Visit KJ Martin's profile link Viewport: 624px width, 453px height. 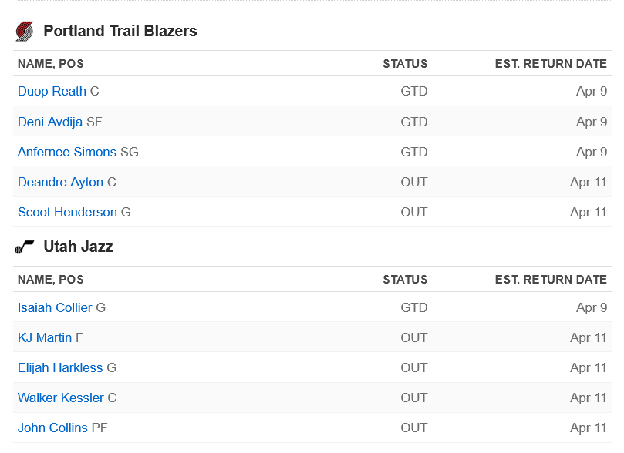(45, 337)
